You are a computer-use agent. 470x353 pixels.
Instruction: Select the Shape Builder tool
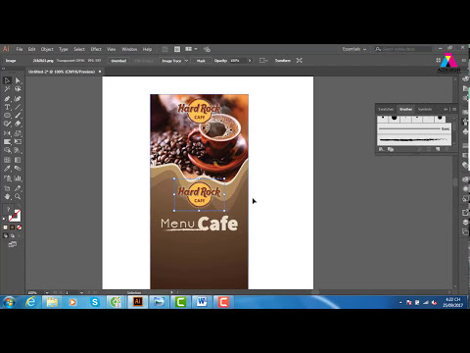coord(7,150)
